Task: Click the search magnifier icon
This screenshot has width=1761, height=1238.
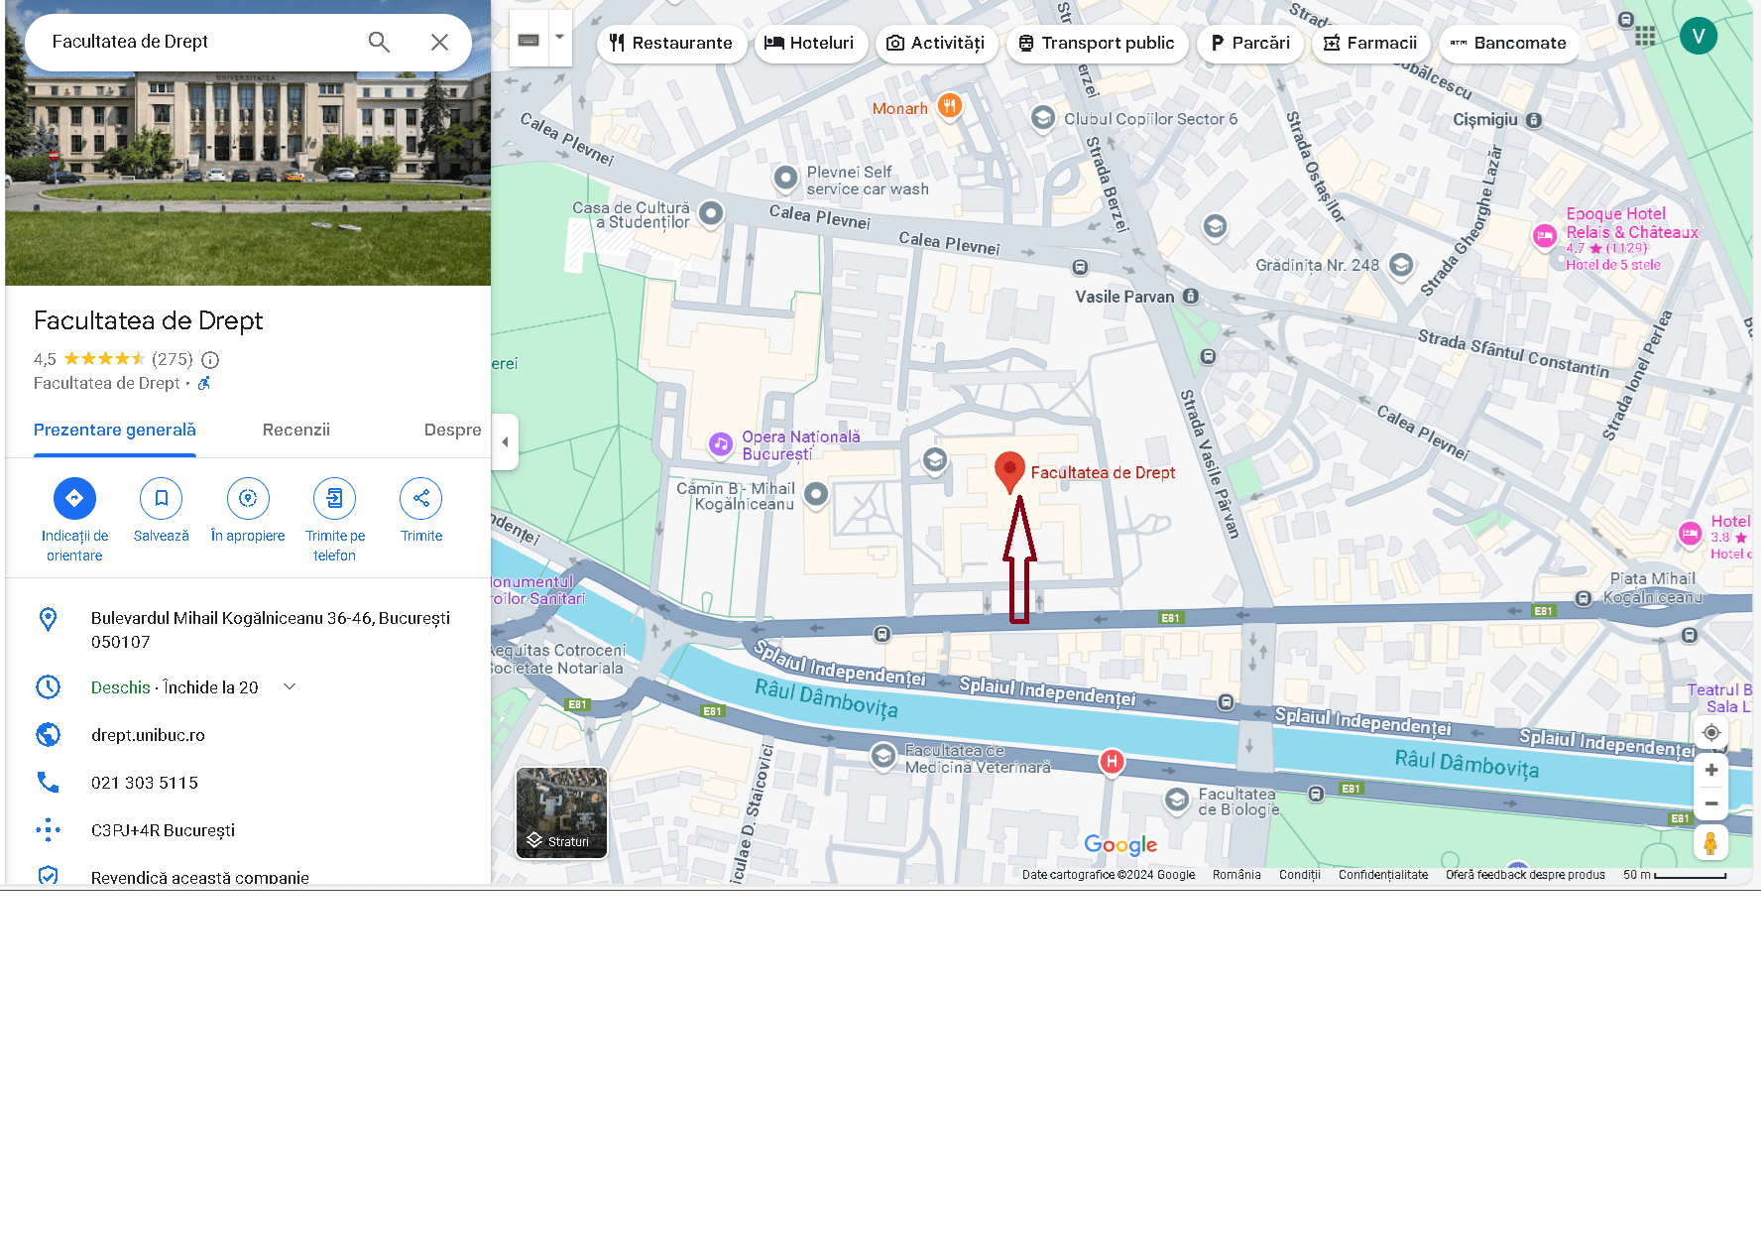Action: (379, 42)
